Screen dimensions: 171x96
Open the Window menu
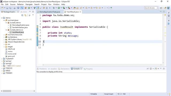(56, 4)
